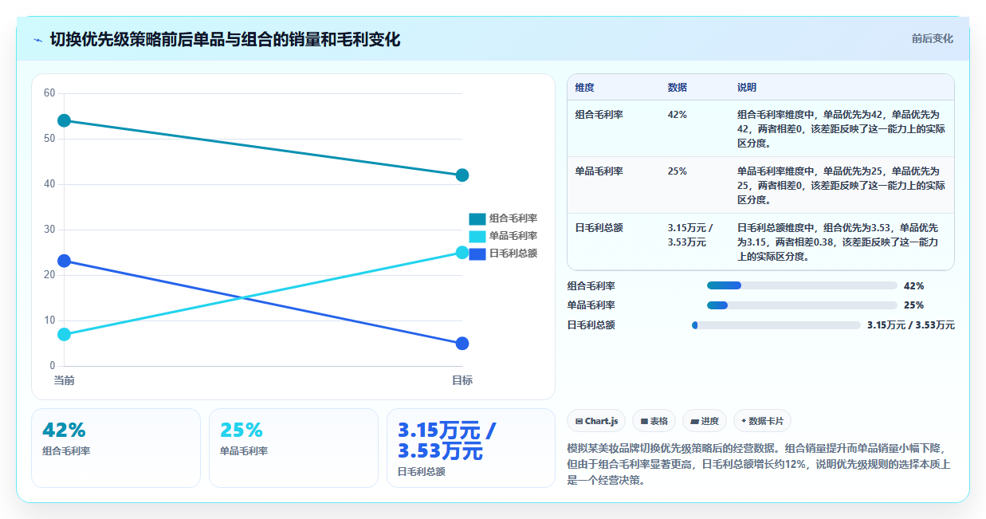
Task: Toggle 组合毛利率 series in chart legend
Action: pyautogui.click(x=503, y=218)
